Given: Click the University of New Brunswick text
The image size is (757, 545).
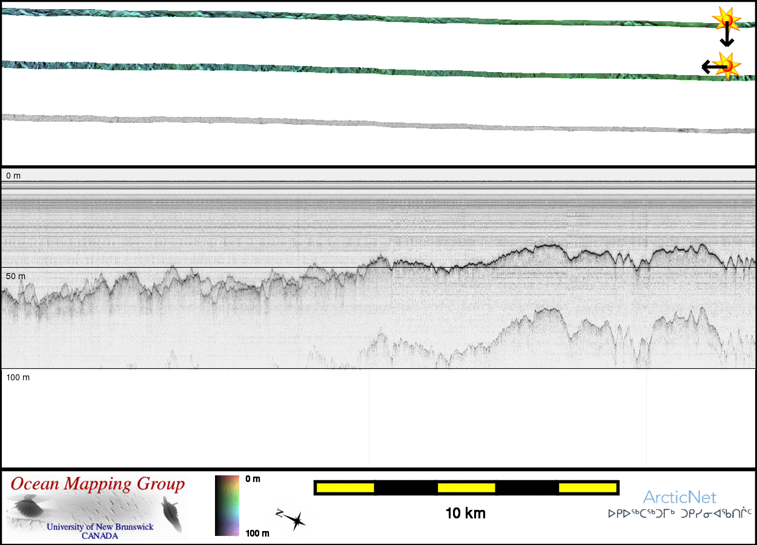Looking at the screenshot, I should [x=100, y=527].
